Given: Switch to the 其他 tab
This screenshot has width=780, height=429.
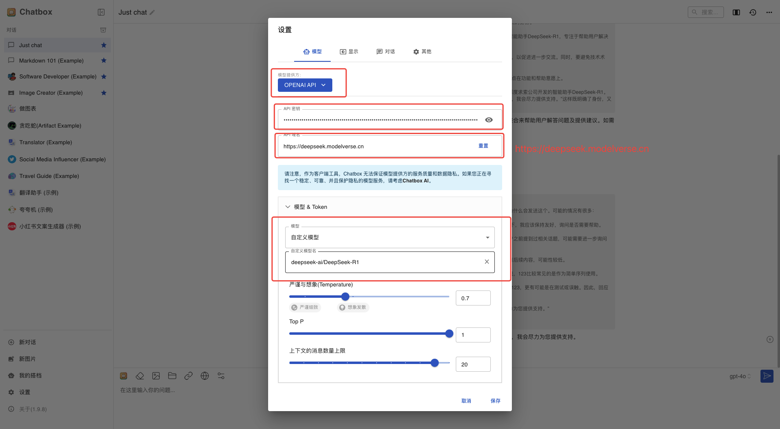Looking at the screenshot, I should (422, 52).
